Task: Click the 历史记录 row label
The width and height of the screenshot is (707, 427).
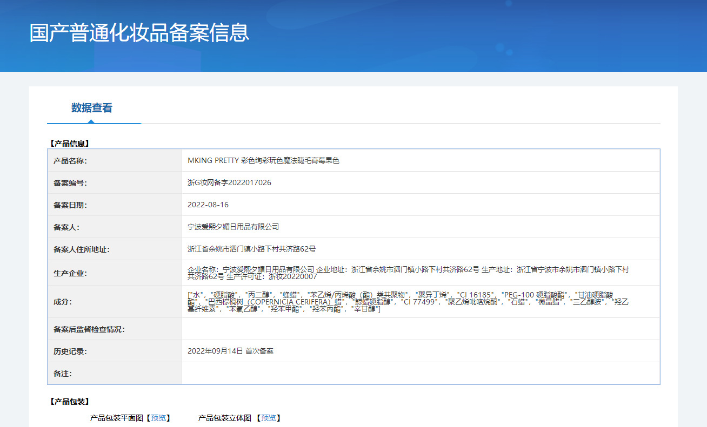Action: 70,351
